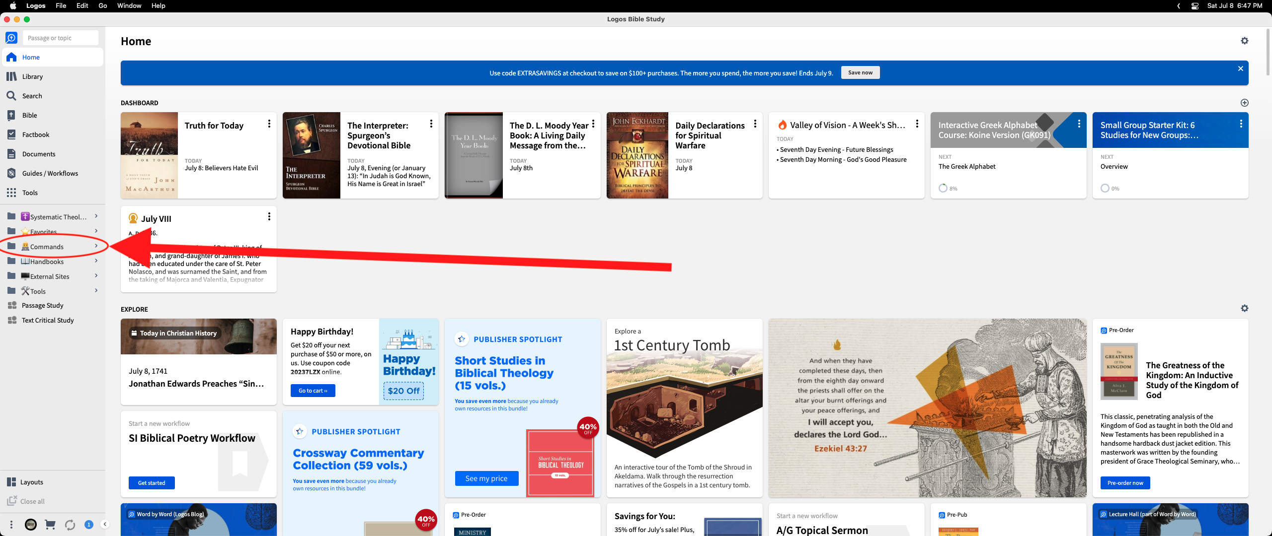Open the File menu

pyautogui.click(x=61, y=5)
